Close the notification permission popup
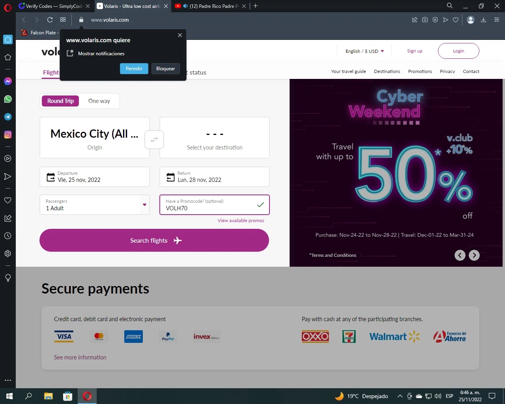Image resolution: width=505 pixels, height=404 pixels. [x=180, y=35]
